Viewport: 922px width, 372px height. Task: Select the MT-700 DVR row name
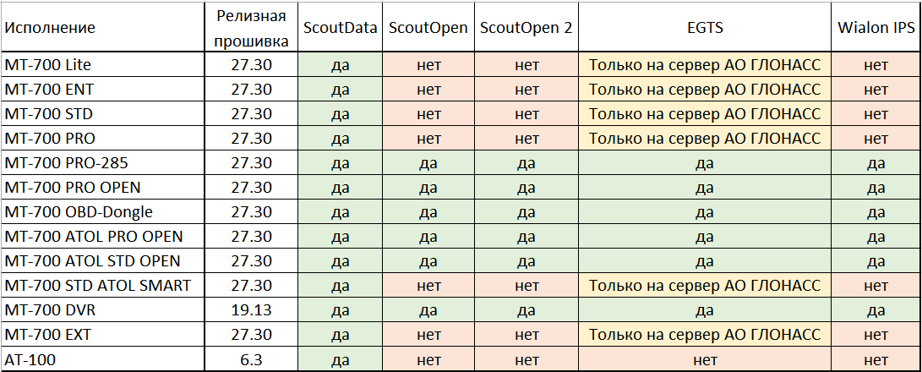pyautogui.click(x=47, y=309)
